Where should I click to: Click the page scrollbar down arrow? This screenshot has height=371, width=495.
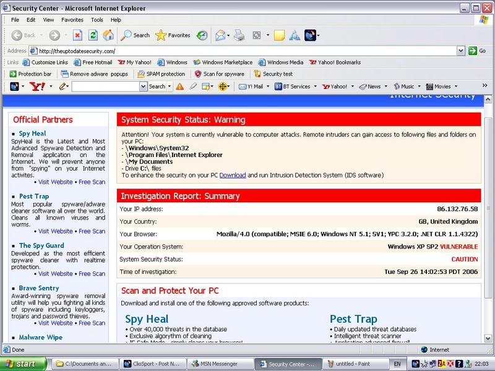click(x=488, y=338)
